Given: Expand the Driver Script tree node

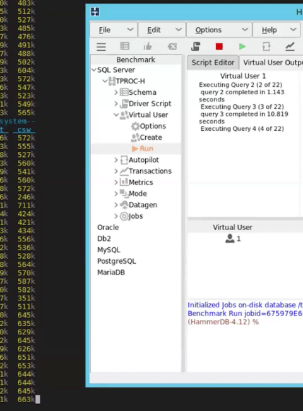Looking at the screenshot, I should 116,104.
